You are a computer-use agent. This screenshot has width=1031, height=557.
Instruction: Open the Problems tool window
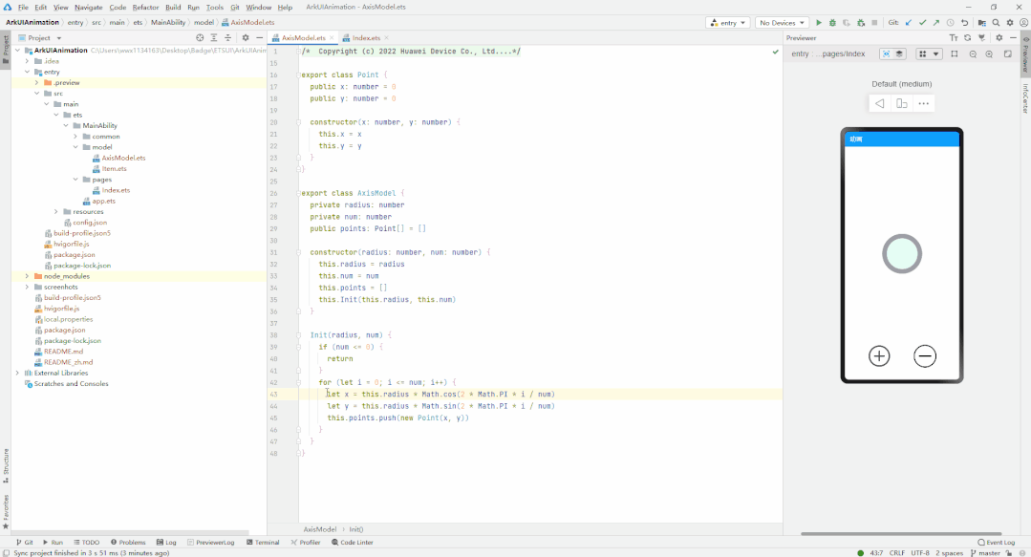coord(128,543)
